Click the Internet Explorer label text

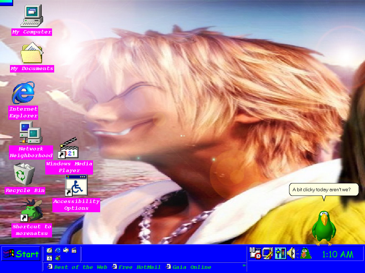(x=23, y=112)
